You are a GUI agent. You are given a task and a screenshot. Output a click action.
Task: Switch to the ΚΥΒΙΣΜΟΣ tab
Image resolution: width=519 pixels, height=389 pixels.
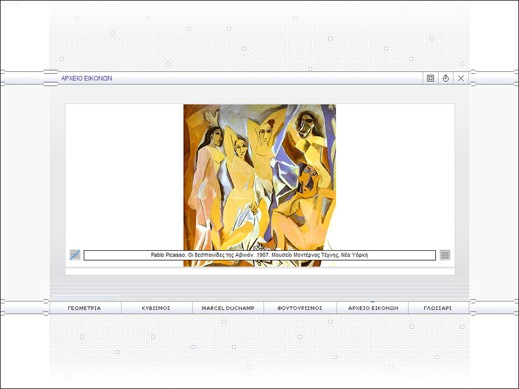pyautogui.click(x=156, y=308)
